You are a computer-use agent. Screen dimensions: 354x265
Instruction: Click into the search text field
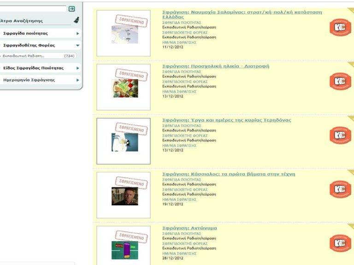click(32, 9)
